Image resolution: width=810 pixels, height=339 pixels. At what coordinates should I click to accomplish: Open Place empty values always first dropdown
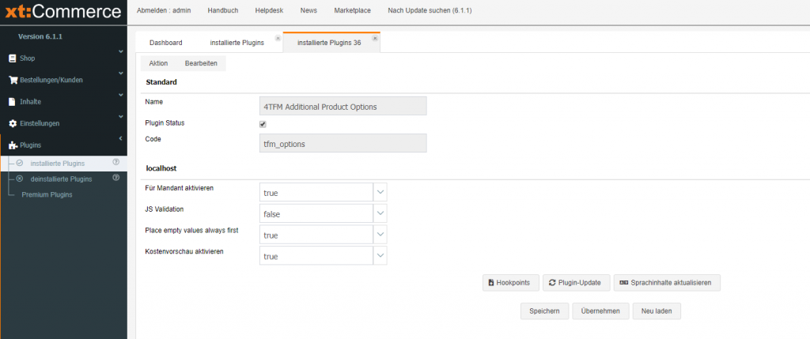[x=380, y=235]
